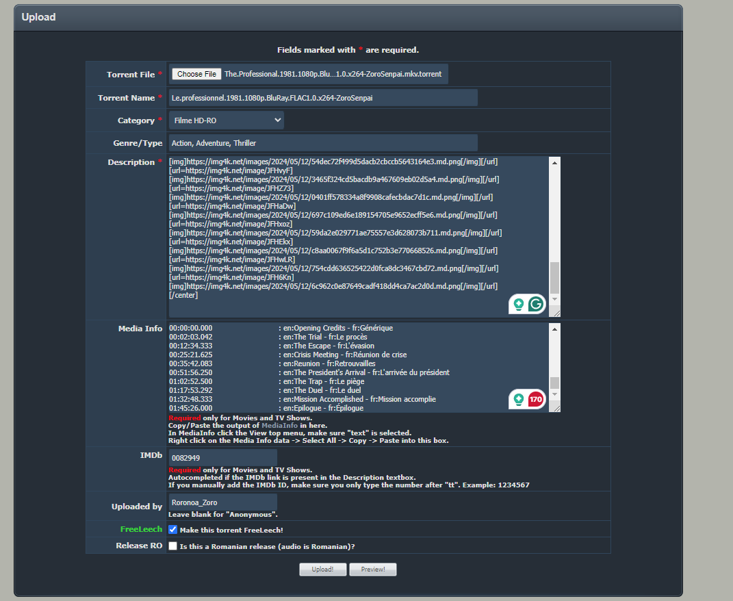Click the Description scrollbar up arrow
The height and width of the screenshot is (601, 733).
pos(554,163)
